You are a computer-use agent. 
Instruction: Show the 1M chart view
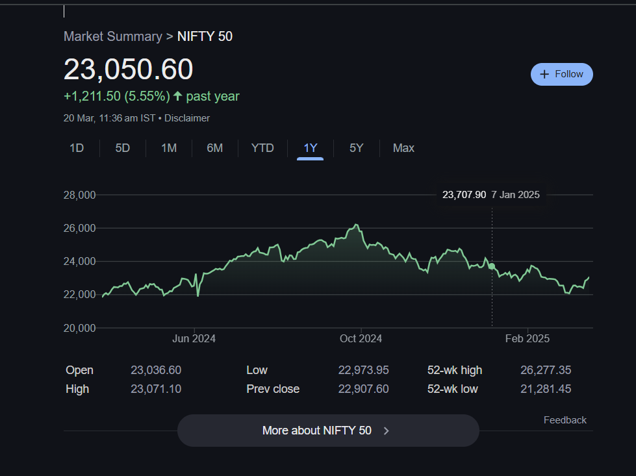(169, 148)
